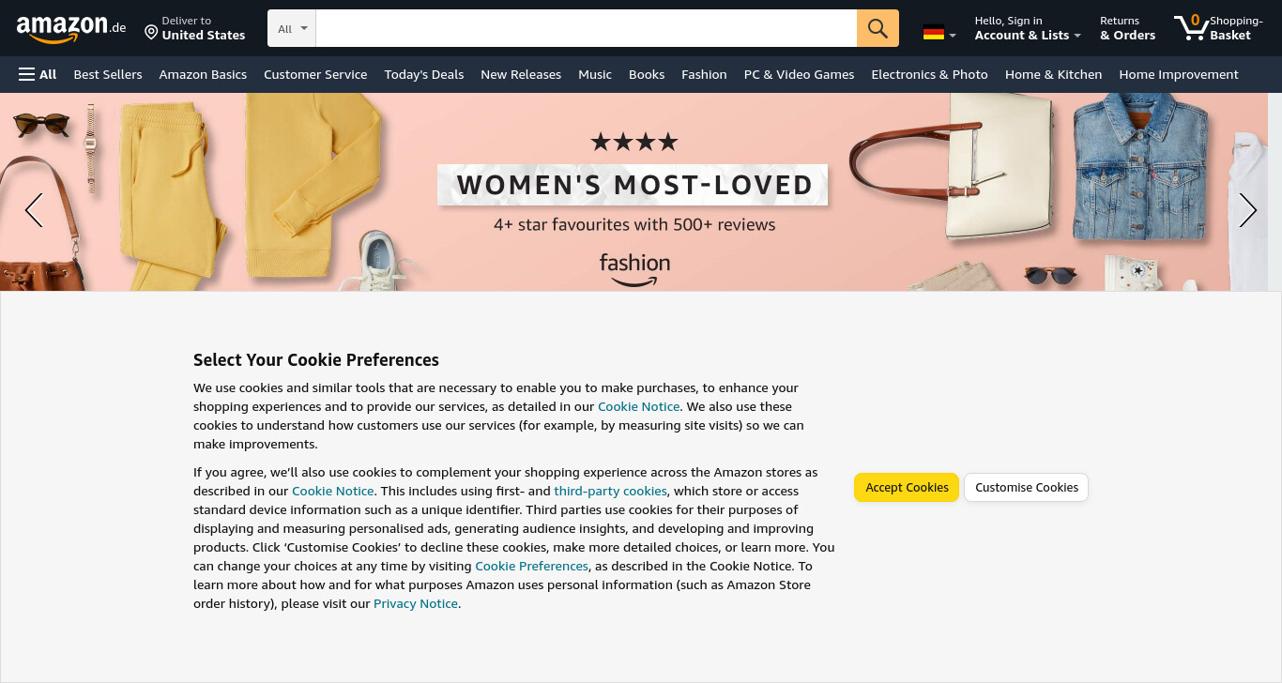
Task: Click 'Select Your Cookie Preferences' heading
Action: pos(316,360)
